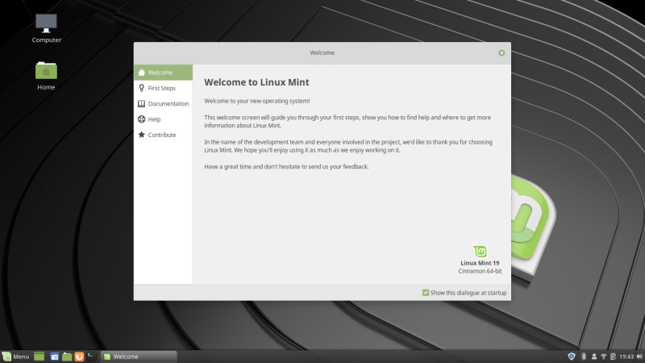
Task: Click the Bluetooth tray icon
Action: [583, 357]
